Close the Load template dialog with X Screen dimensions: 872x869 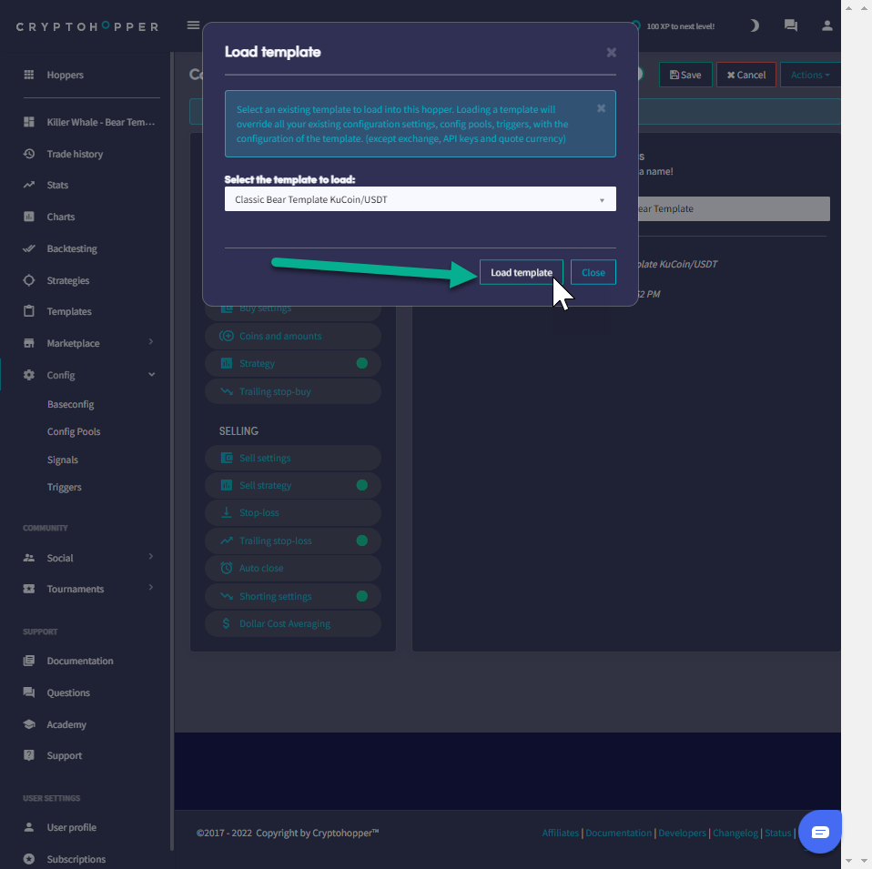pyautogui.click(x=611, y=53)
